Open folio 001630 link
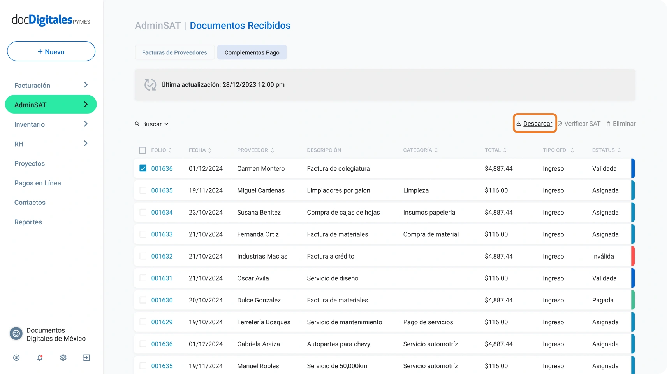 [162, 300]
